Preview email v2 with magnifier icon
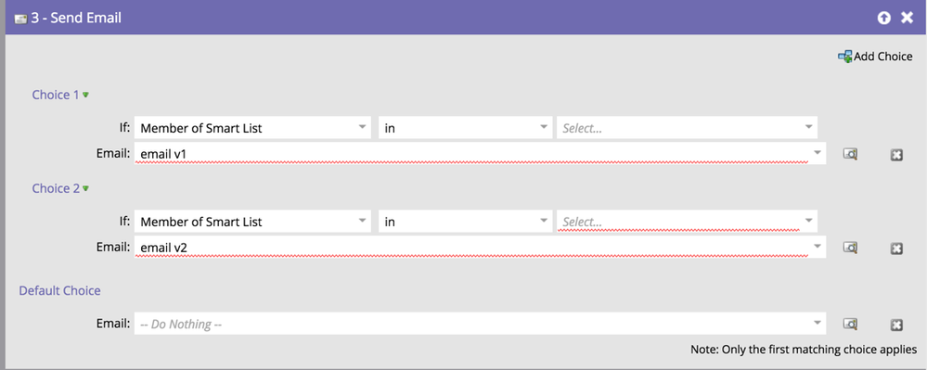This screenshot has width=927, height=370. point(850,248)
